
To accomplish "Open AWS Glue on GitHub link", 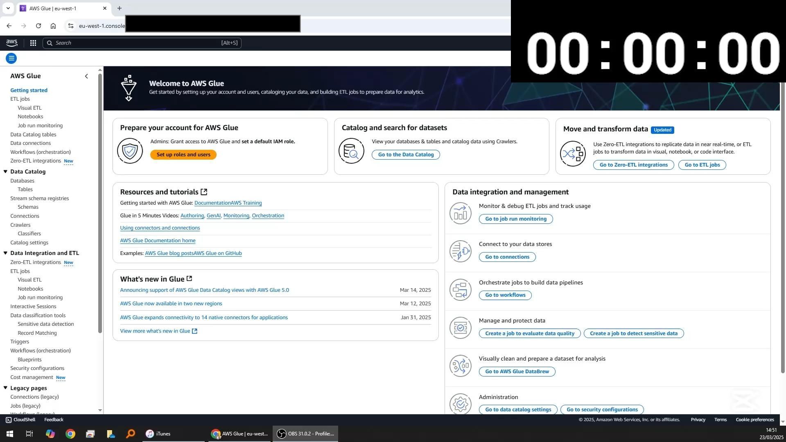I will coord(218,253).
